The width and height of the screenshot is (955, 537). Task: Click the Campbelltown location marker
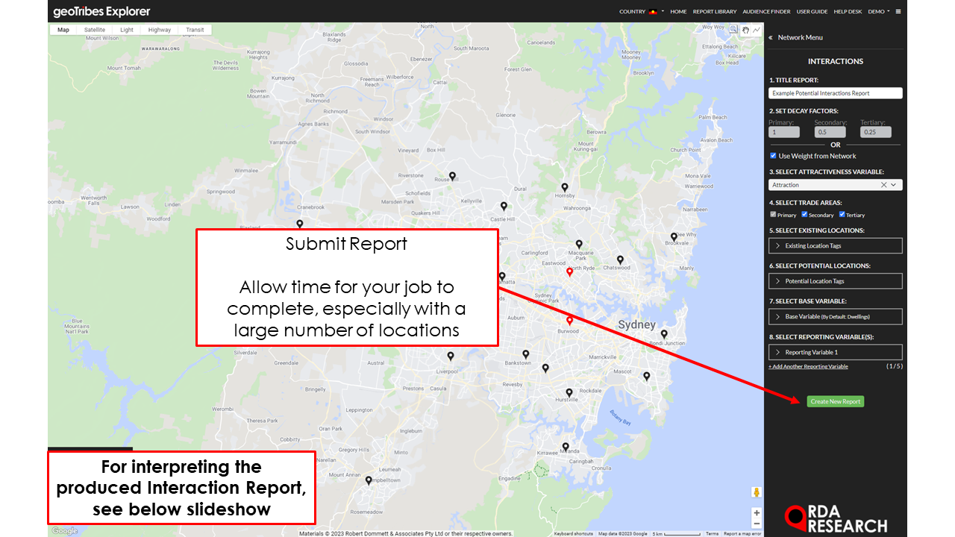point(369,480)
